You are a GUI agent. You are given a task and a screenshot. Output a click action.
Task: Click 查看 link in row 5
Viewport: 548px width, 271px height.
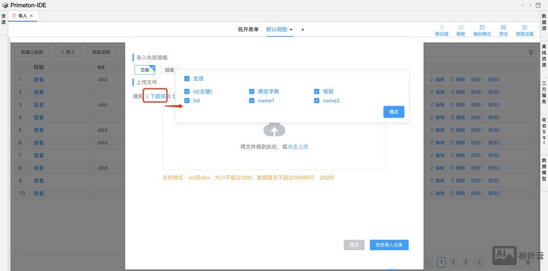39,130
